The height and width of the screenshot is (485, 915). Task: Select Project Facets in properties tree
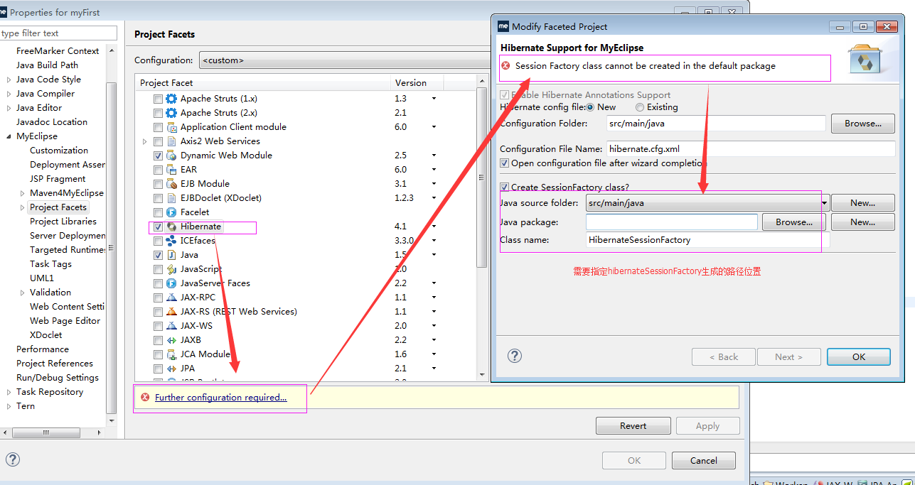58,207
